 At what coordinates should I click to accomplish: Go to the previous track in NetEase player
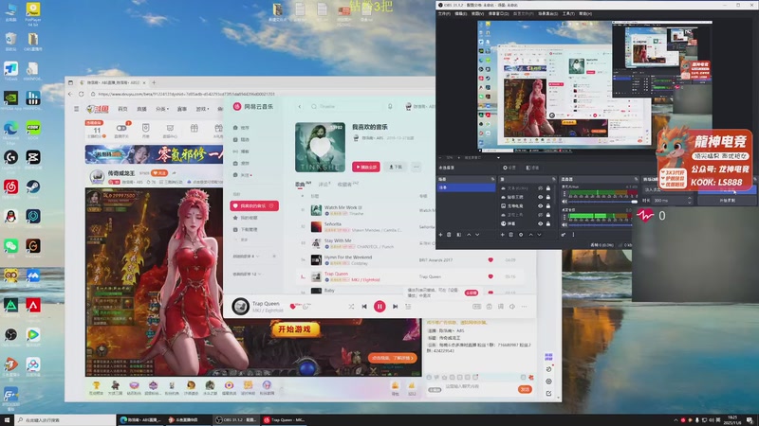tap(364, 306)
